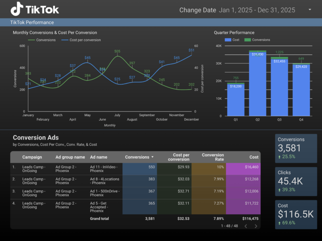This screenshot has height=241, width=322.
Task: Click the Q2 cost bar
Action: (x=257, y=84)
